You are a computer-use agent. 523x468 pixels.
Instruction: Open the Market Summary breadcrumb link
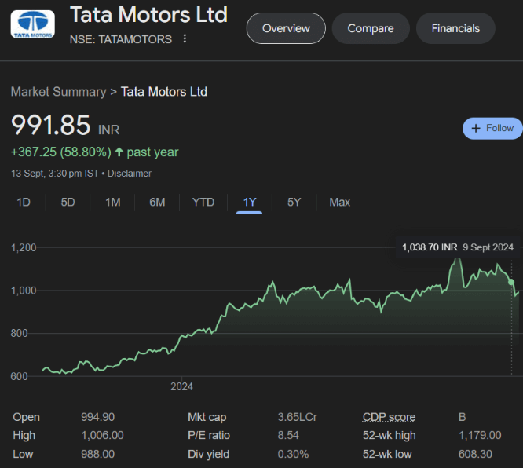(58, 92)
